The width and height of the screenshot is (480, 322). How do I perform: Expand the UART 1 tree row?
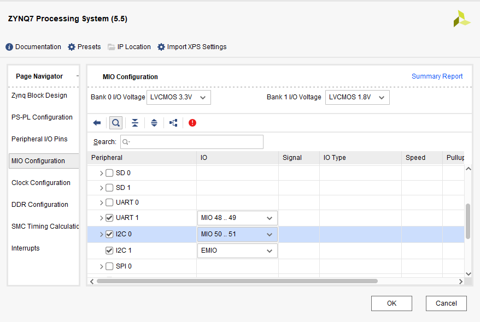click(101, 218)
